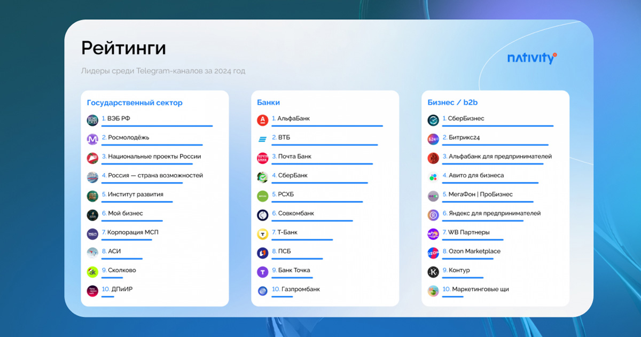Select the text 7. Корпорация МСП
Image resolution: width=641 pixels, height=337 pixels.
point(130,232)
